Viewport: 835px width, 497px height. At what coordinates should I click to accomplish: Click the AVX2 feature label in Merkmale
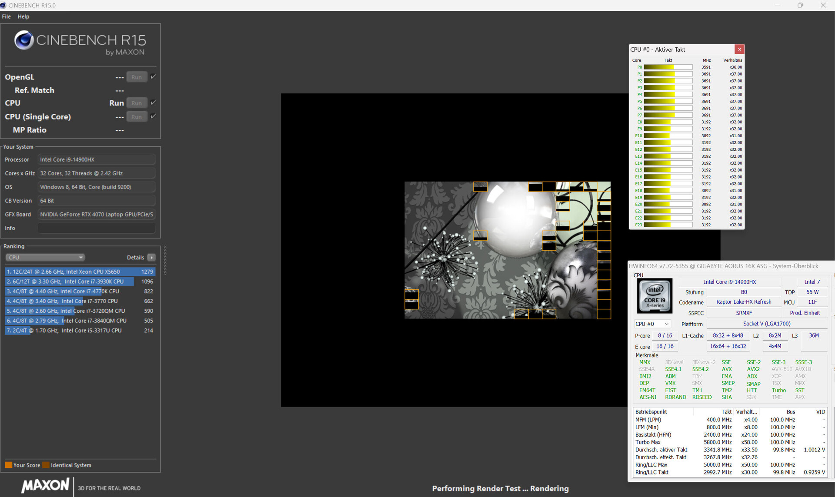coord(753,369)
